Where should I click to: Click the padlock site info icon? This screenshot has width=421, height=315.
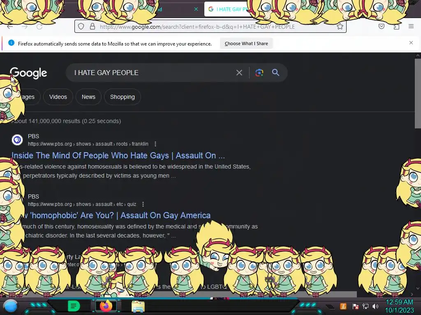coord(93,26)
